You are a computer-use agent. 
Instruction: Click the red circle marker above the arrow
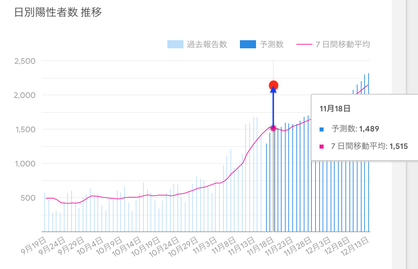[274, 85]
